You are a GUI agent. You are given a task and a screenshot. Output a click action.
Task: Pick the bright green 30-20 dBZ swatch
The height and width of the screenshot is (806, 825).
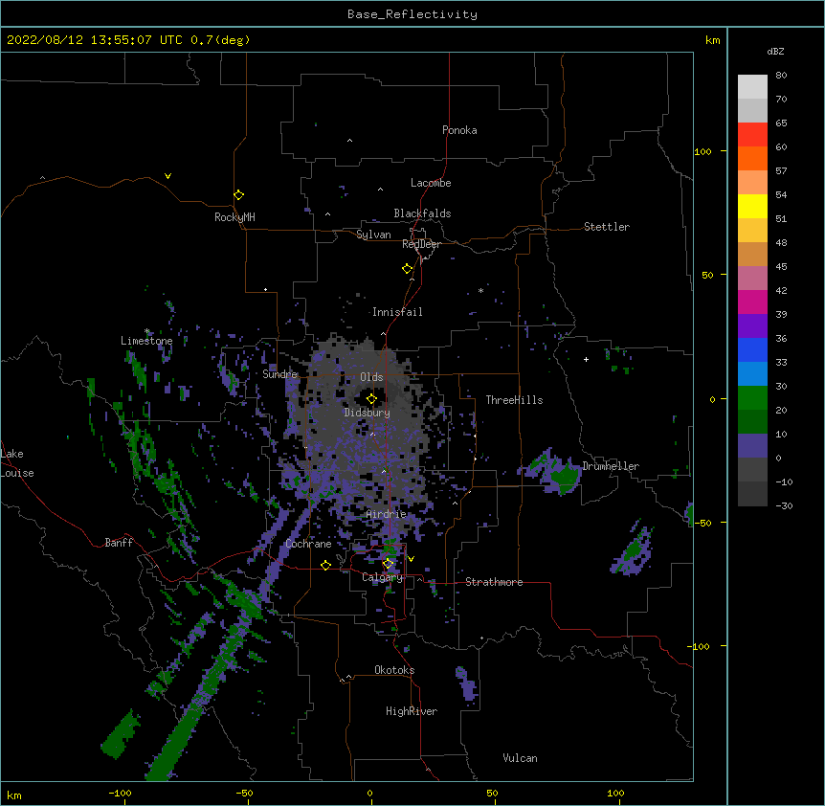pyautogui.click(x=752, y=398)
